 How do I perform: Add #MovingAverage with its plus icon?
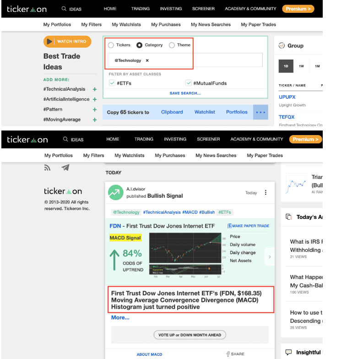click(x=94, y=120)
